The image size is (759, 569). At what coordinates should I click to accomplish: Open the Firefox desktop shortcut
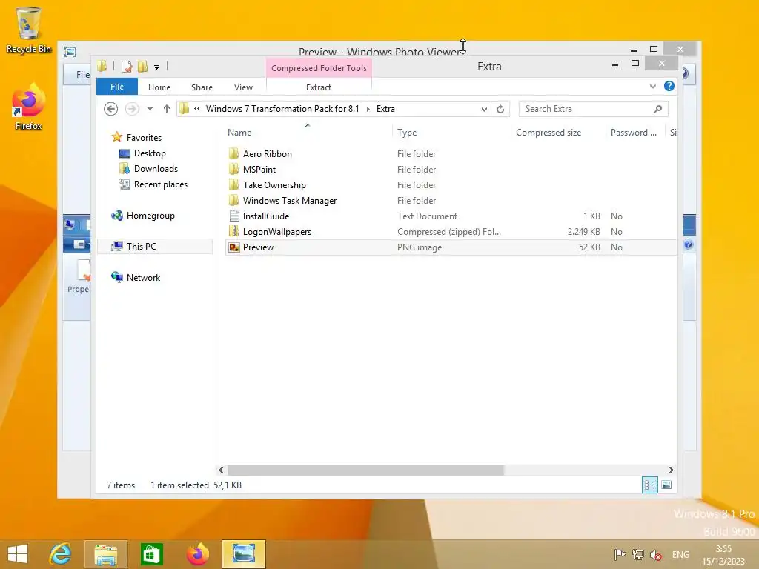(28, 107)
